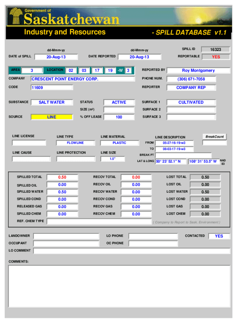This screenshot has height=324, width=244.
Task: Select the Reportable field showing YES
Action: pyautogui.click(x=215, y=57)
